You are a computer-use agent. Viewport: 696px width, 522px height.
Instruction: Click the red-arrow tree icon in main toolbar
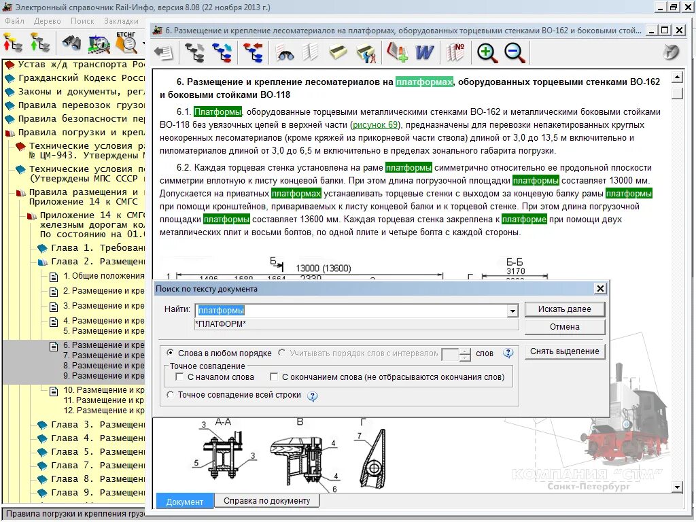(x=12, y=43)
